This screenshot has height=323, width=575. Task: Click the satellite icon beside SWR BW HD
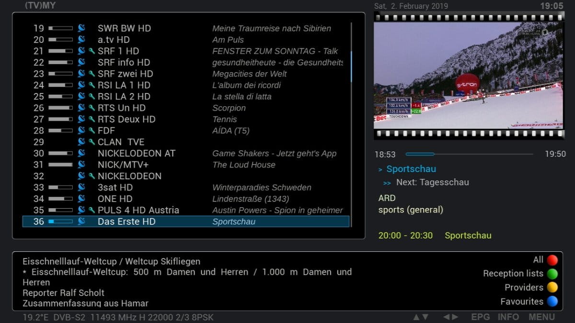tap(81, 28)
